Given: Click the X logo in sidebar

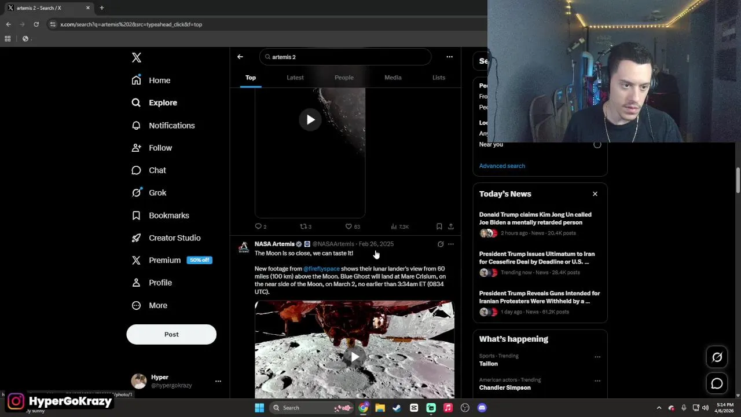Looking at the screenshot, I should coord(137,57).
